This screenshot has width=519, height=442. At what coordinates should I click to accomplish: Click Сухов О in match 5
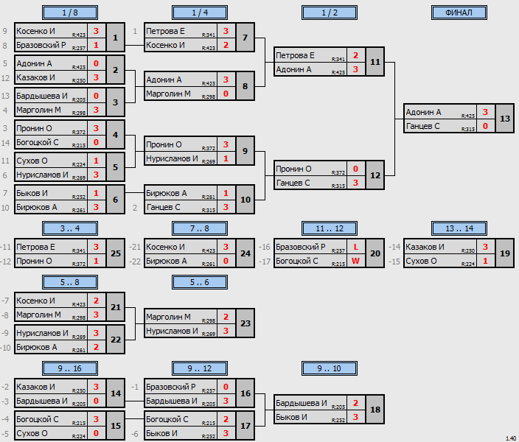coord(32,161)
